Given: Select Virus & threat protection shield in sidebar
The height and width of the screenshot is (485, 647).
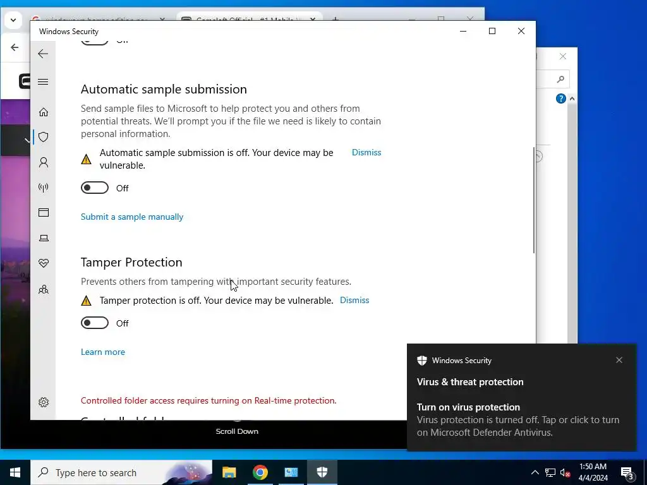Looking at the screenshot, I should (44, 137).
